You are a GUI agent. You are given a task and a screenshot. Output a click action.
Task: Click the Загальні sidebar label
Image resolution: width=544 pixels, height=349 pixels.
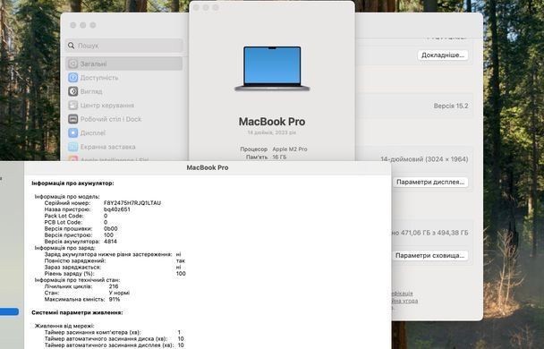[x=94, y=64]
